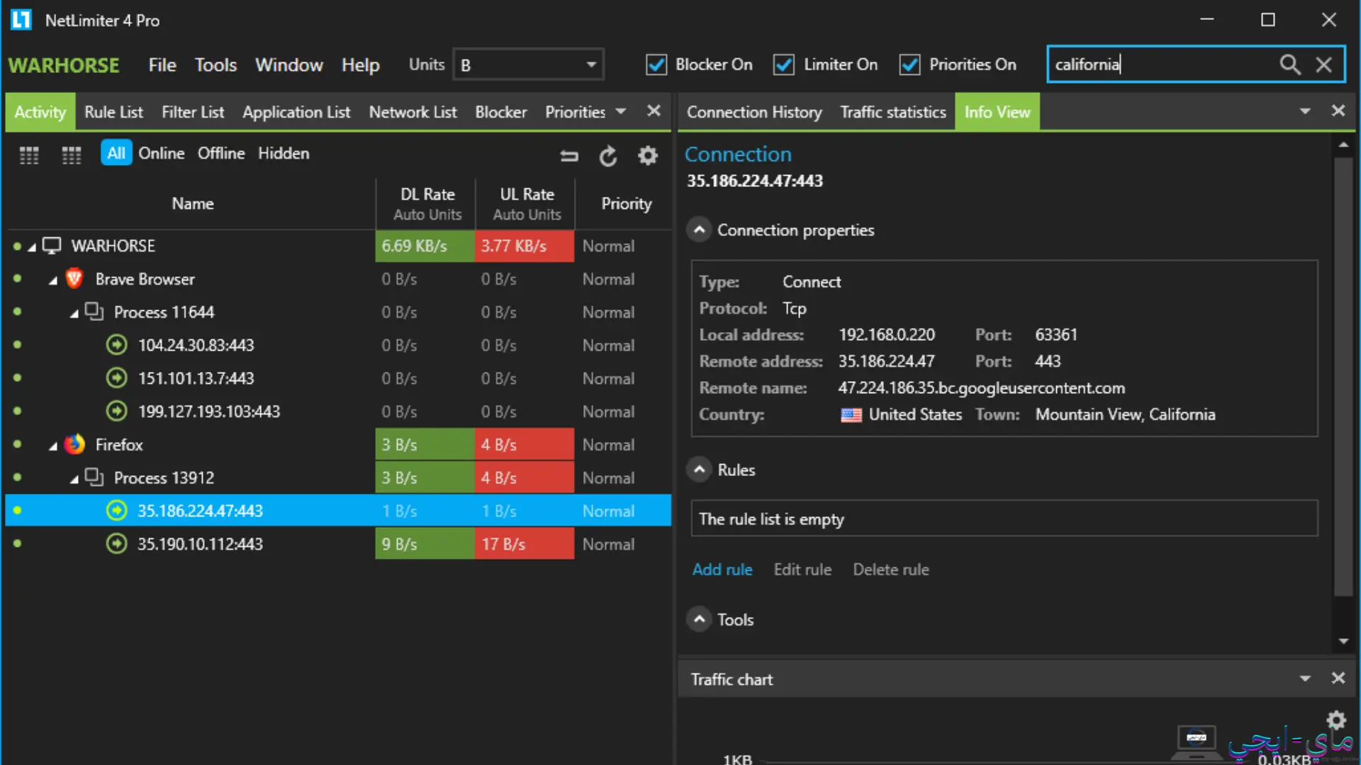Switch to Network List tab
1361x765 pixels.
(413, 112)
